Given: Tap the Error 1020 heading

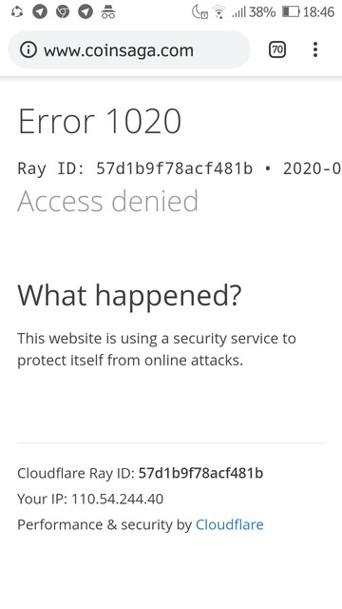Looking at the screenshot, I should pos(100,121).
